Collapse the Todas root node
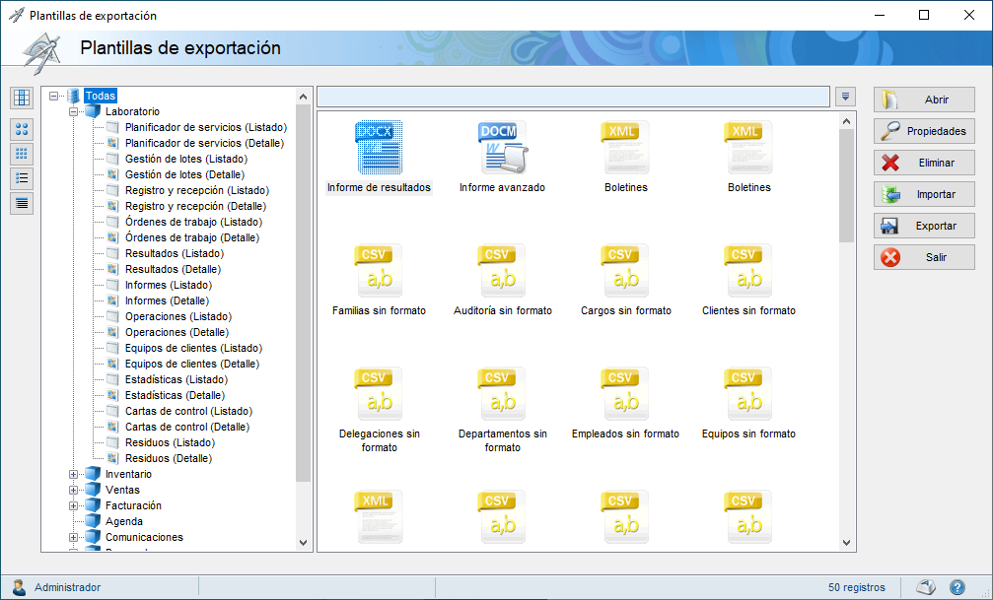This screenshot has width=993, height=600. [54, 97]
